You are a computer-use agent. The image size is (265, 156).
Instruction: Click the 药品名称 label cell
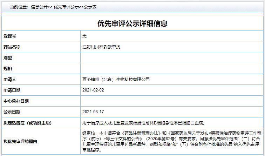41,47
